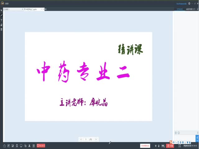
Task: Go to previous slide page
Action: click(81, 139)
